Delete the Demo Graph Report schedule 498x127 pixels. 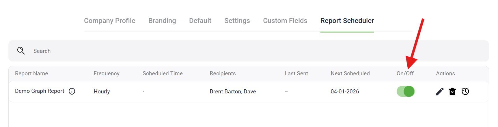pos(452,91)
